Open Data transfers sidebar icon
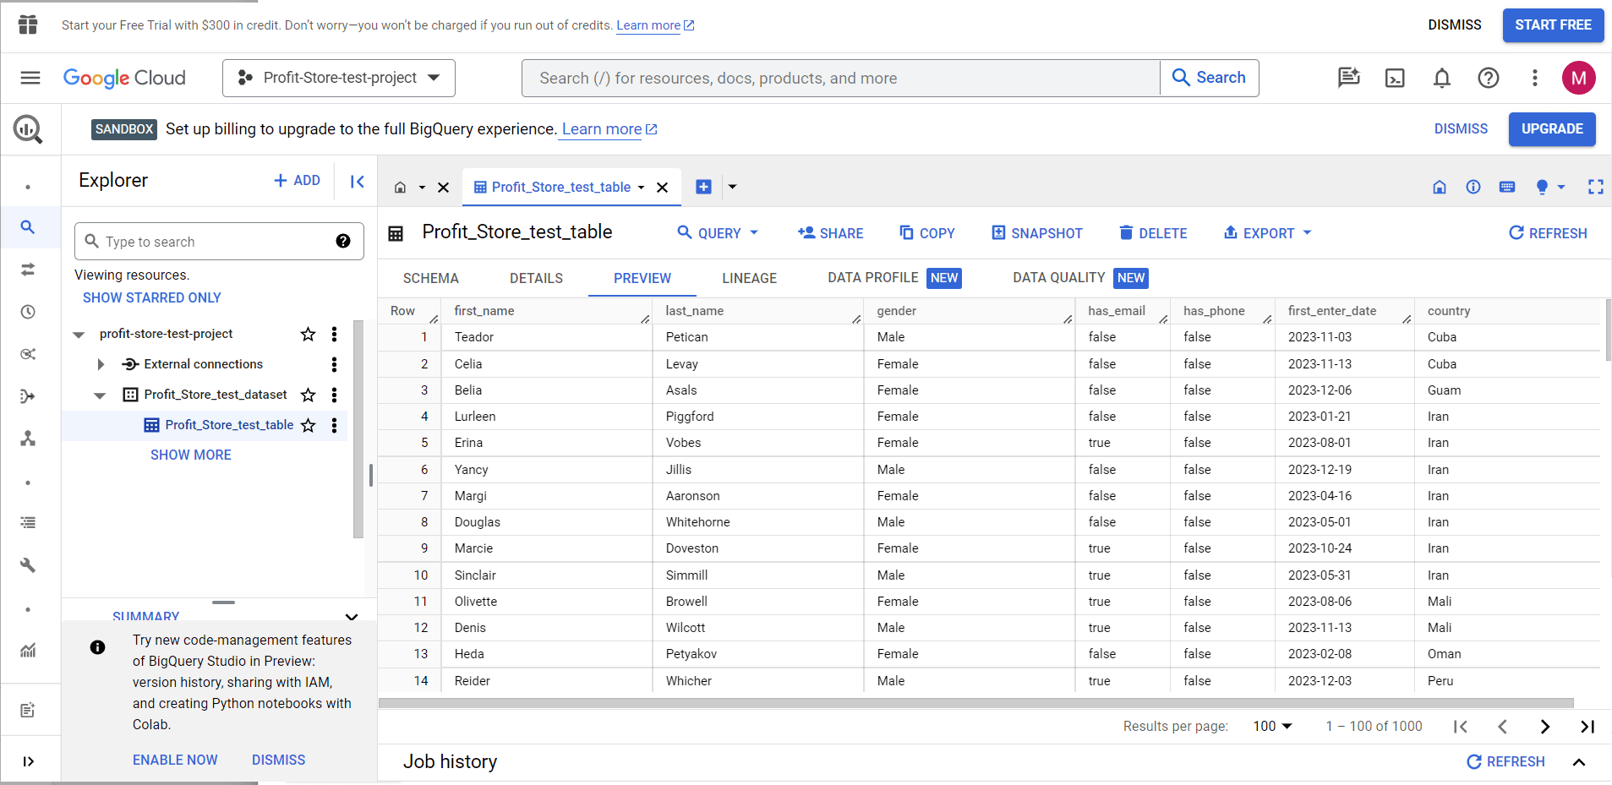The height and width of the screenshot is (785, 1612). (28, 270)
